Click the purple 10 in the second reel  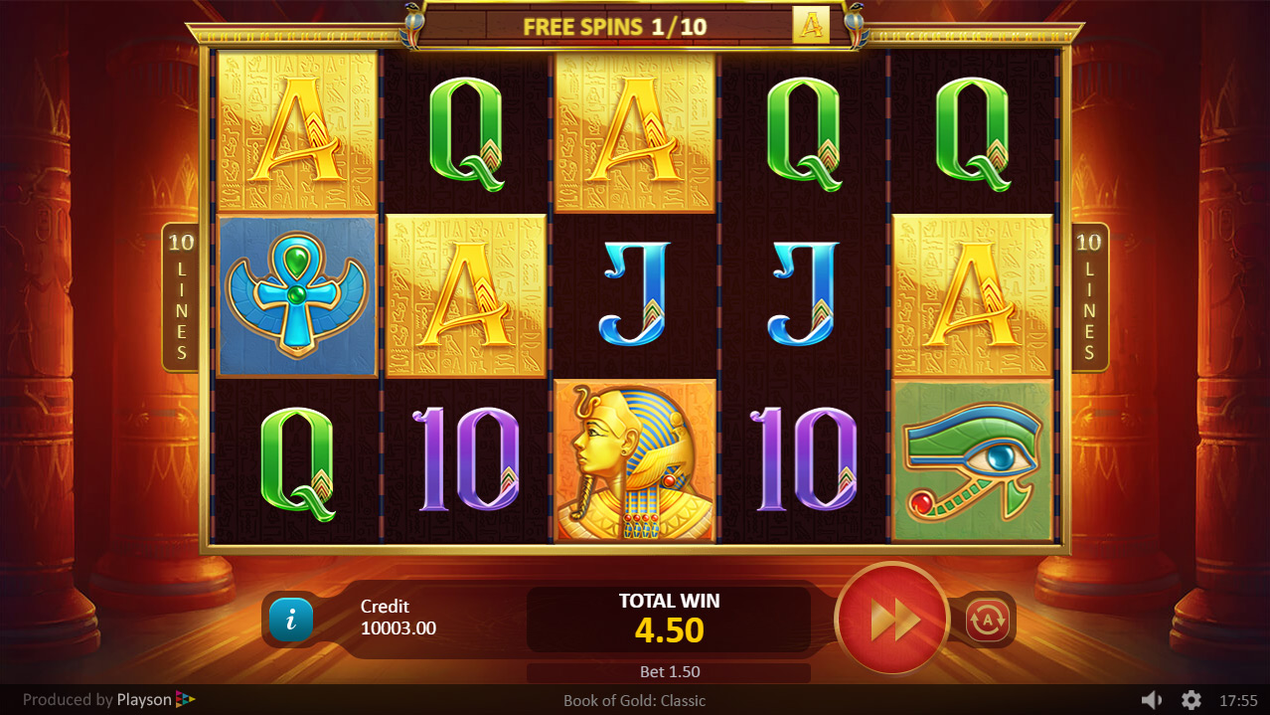click(x=466, y=460)
